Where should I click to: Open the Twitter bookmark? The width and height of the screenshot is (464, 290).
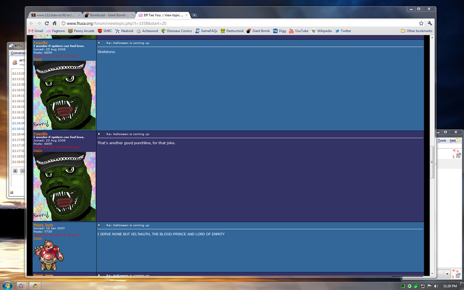(x=343, y=31)
